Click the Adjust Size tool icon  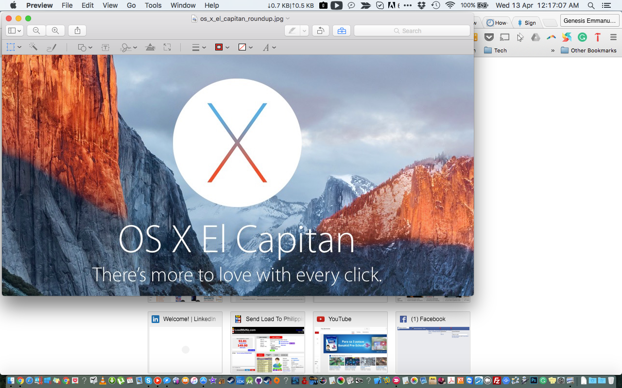(x=167, y=47)
